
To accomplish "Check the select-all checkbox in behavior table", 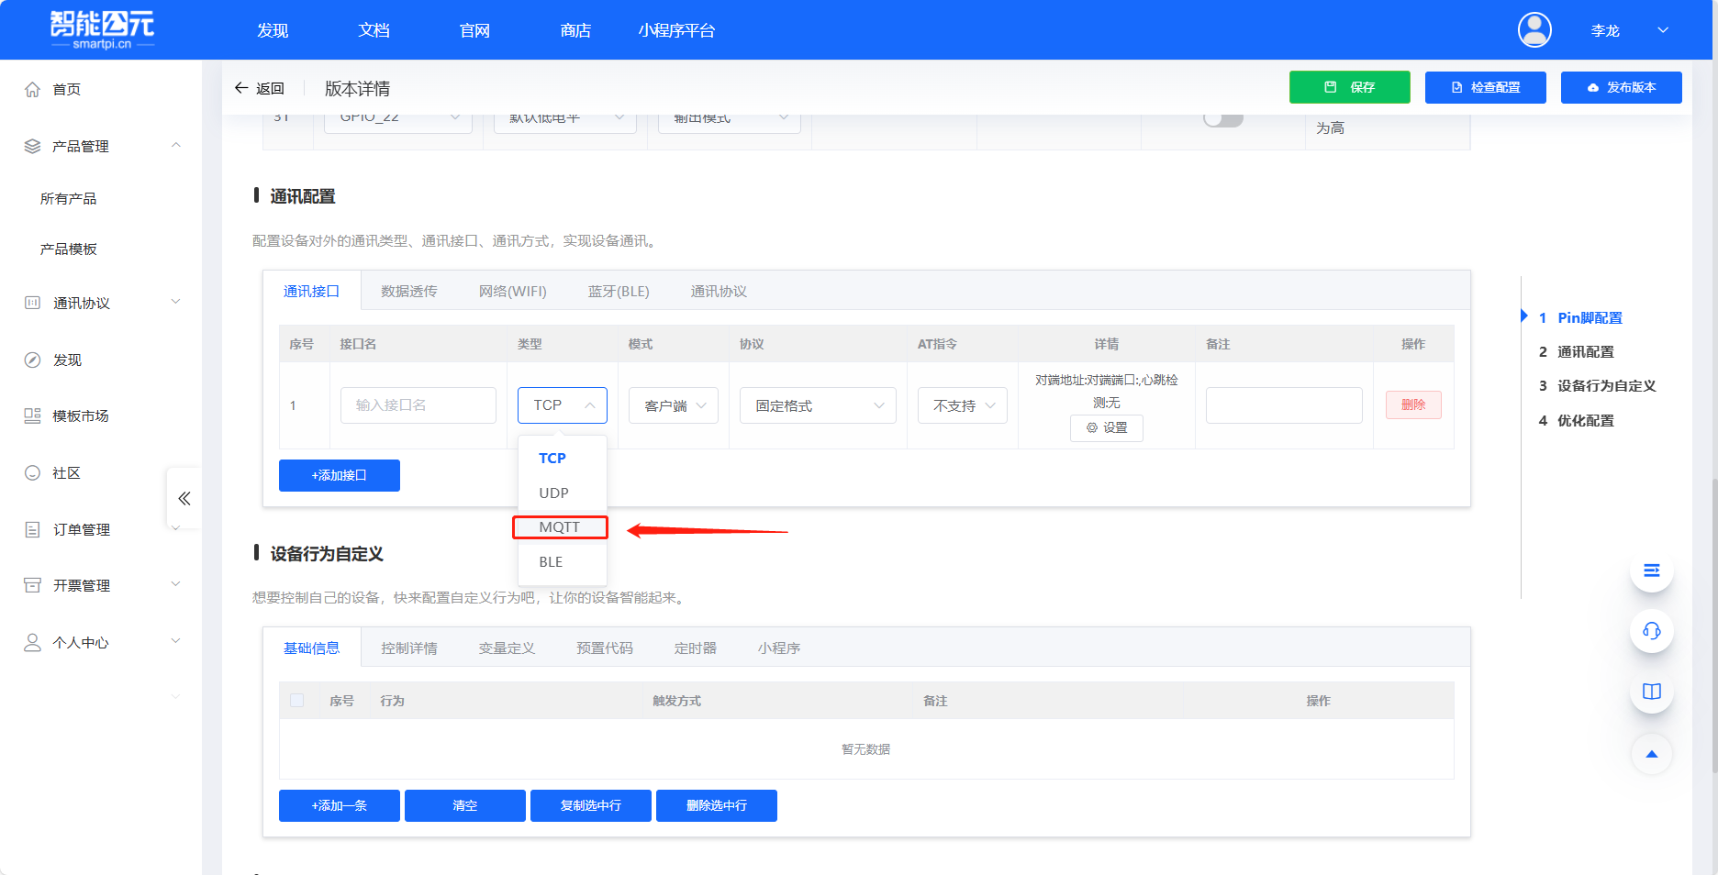I will coord(296,701).
